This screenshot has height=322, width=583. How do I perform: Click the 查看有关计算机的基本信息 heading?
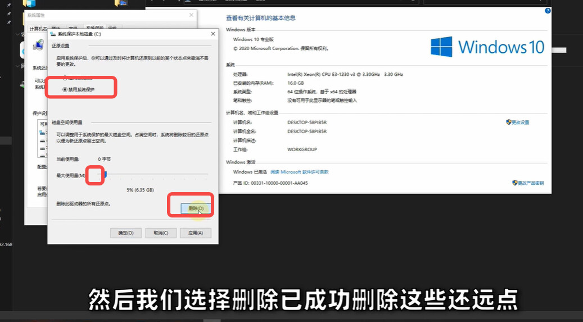click(261, 18)
